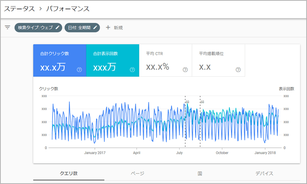The height and width of the screenshot is (184, 307).
Task: Enable the 平均 CTR metric card
Action: tap(165, 60)
